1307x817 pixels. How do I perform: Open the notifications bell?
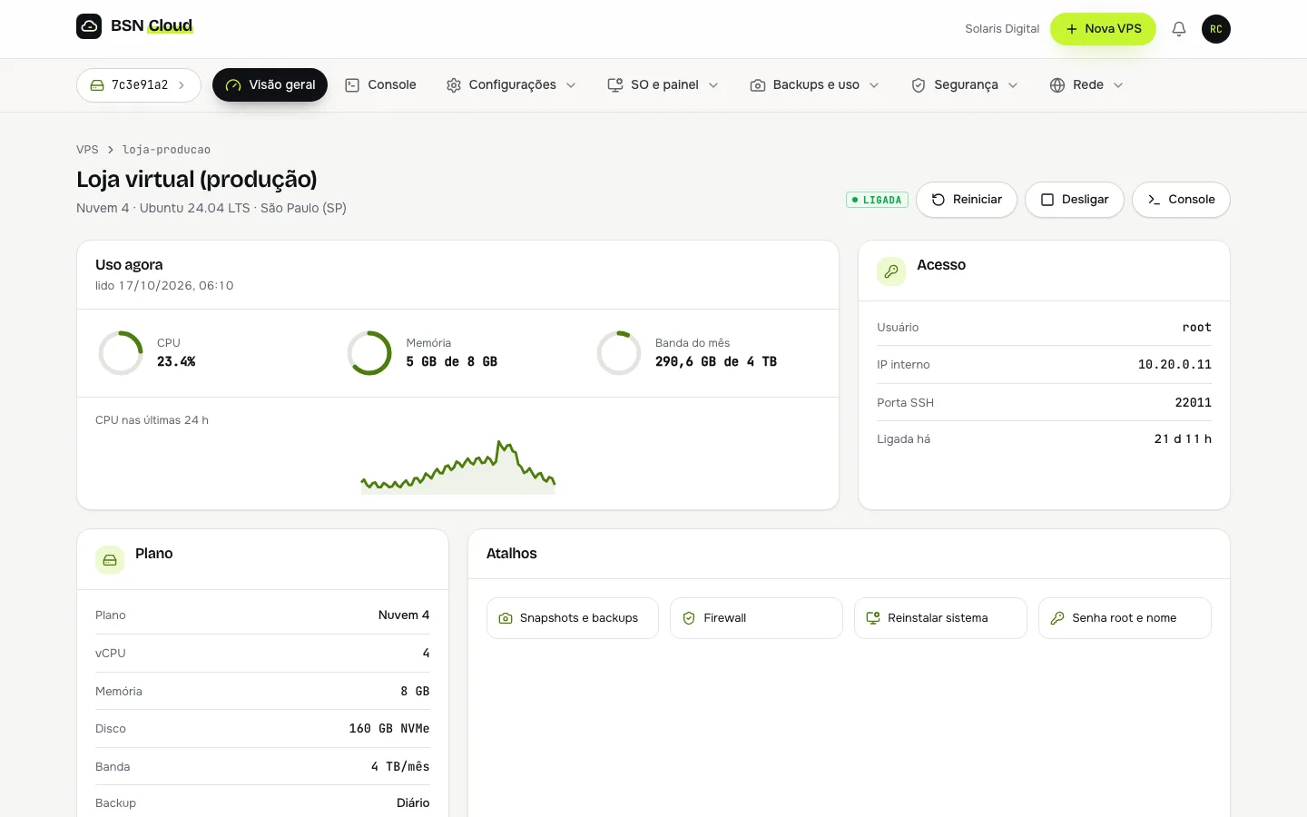tap(1179, 29)
